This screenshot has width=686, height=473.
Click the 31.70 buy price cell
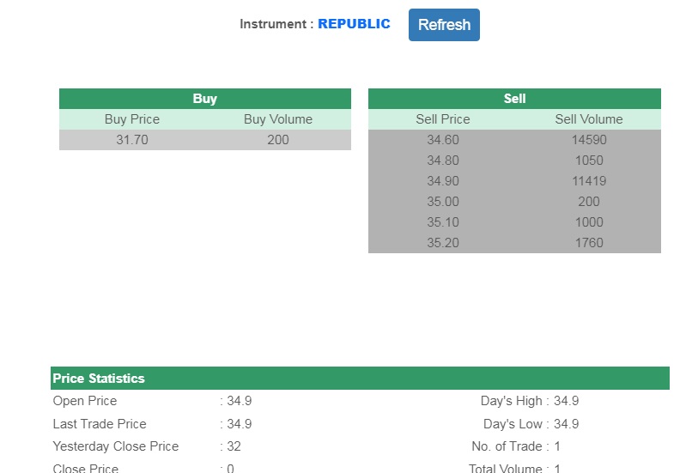pos(132,140)
